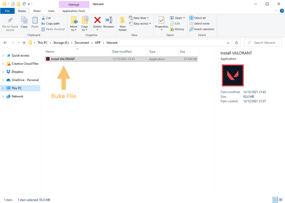Open Help question mark icon
Image resolution: width=285 pixels, height=203 pixels.
coord(282,11)
